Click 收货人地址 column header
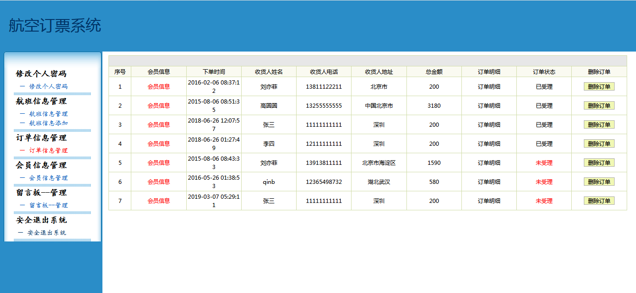Screen dimensions: 636x293 point(379,72)
